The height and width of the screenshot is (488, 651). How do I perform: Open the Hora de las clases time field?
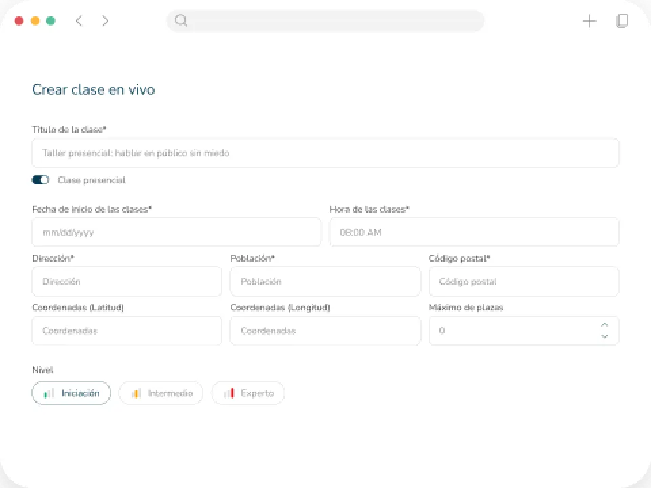tap(474, 232)
